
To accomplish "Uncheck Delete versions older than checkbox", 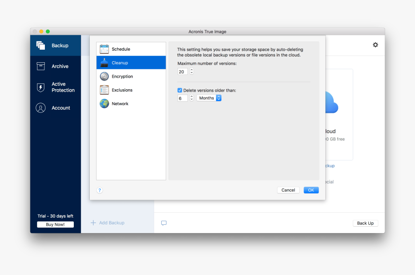I will click(x=180, y=90).
